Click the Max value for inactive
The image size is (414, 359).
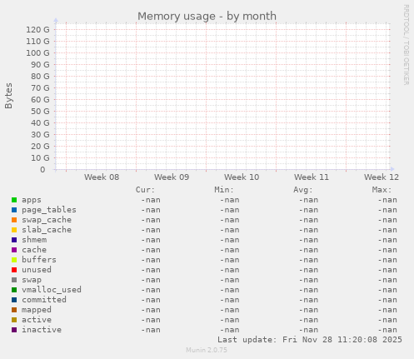(x=387, y=330)
